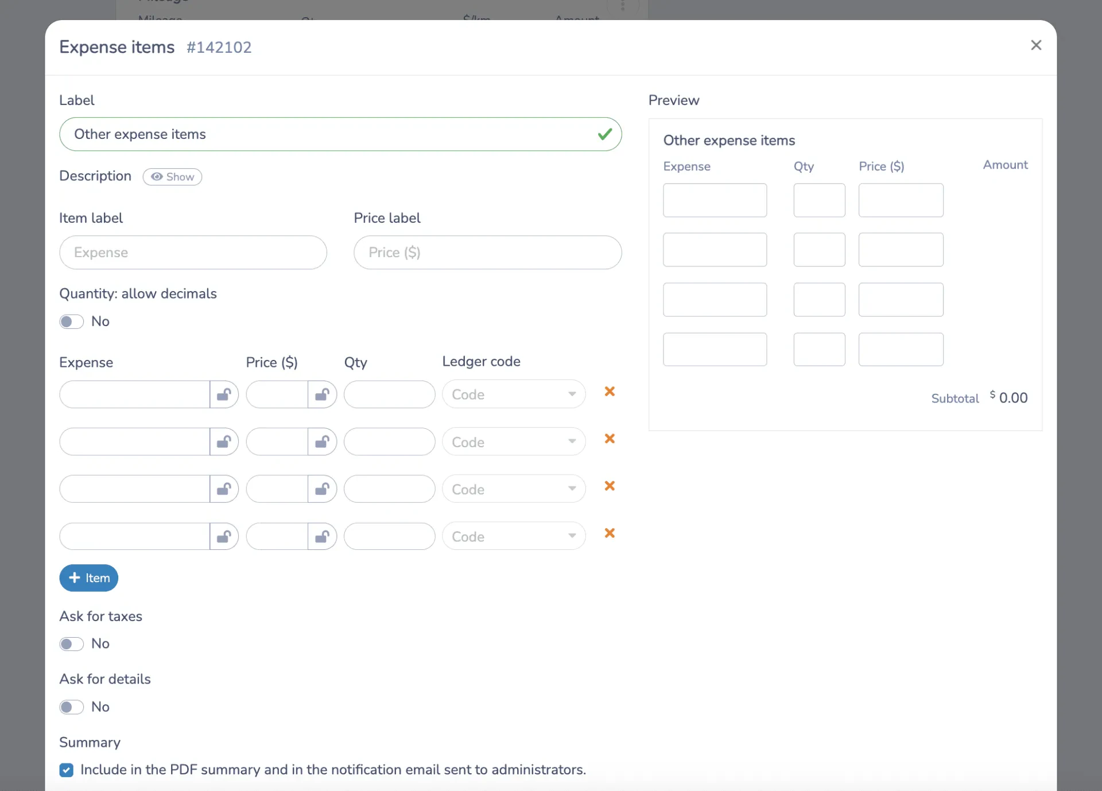Click first row Qty input
Screen dimensions: 1102x791
390,394
